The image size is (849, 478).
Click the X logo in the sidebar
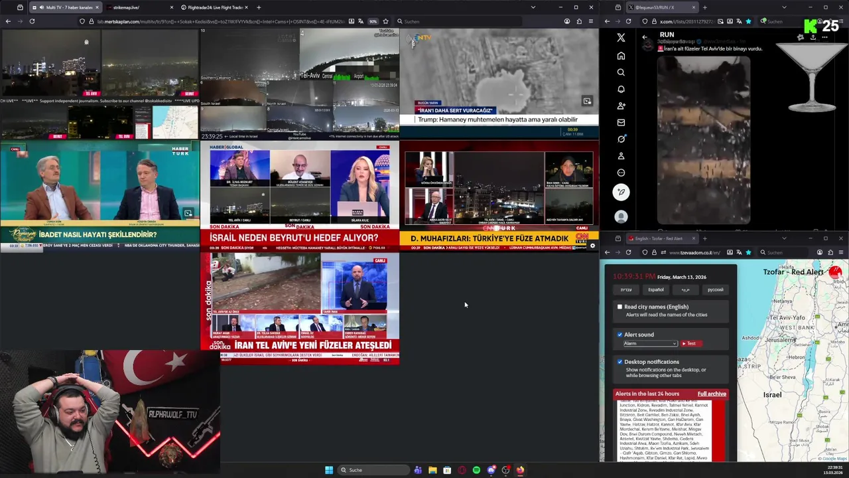tap(621, 38)
